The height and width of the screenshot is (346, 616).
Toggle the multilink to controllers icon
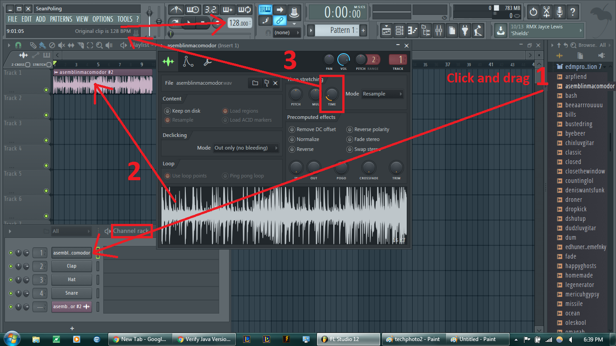click(280, 20)
